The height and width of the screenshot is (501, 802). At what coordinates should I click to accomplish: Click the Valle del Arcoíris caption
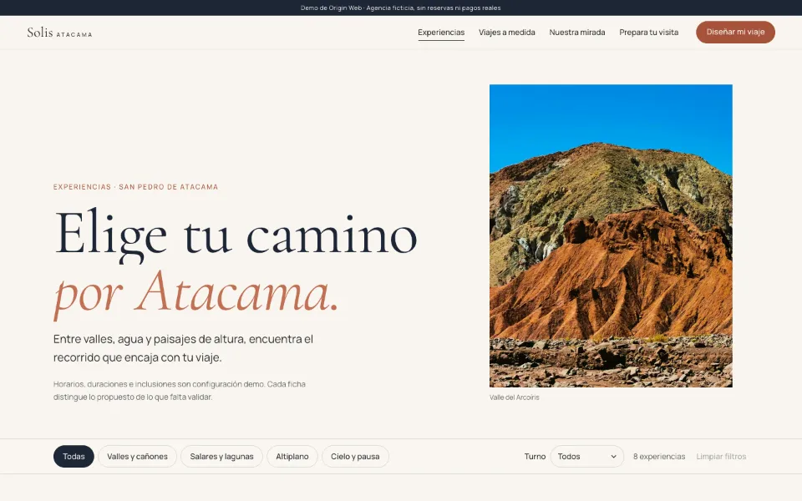(x=514, y=397)
